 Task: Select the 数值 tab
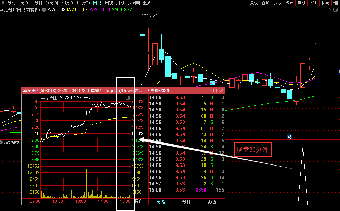[x=212, y=202]
